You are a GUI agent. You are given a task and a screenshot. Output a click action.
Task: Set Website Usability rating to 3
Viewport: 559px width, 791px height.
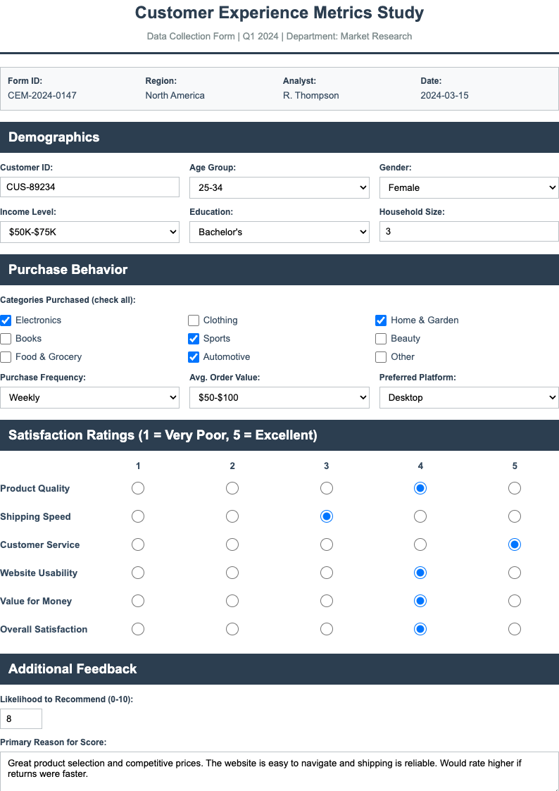click(327, 573)
